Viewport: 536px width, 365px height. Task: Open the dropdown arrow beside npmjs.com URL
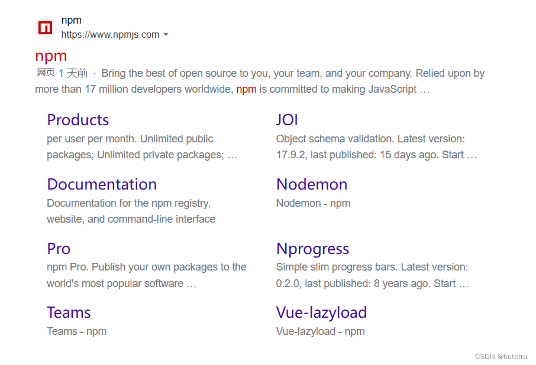166,35
